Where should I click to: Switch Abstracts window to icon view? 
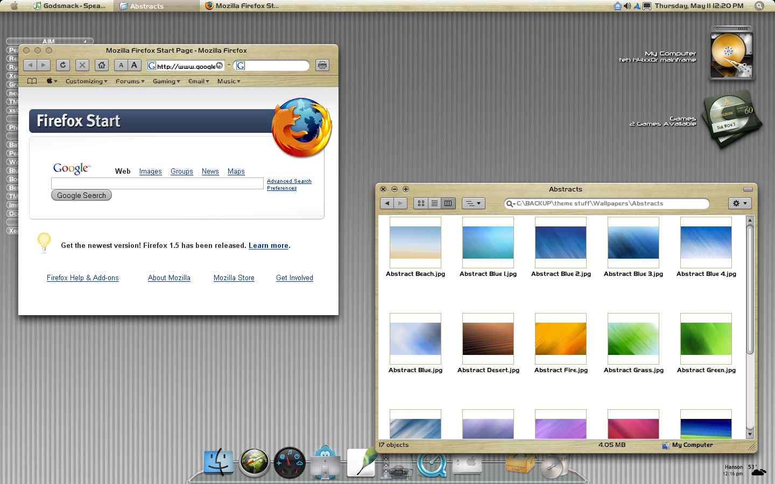tap(421, 203)
